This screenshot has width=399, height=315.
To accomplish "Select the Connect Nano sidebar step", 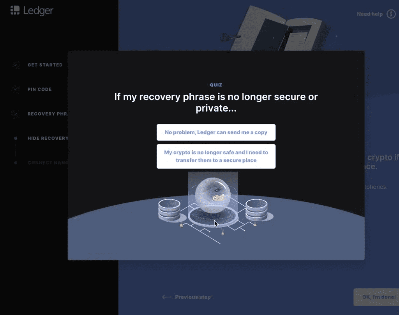I will point(48,163).
